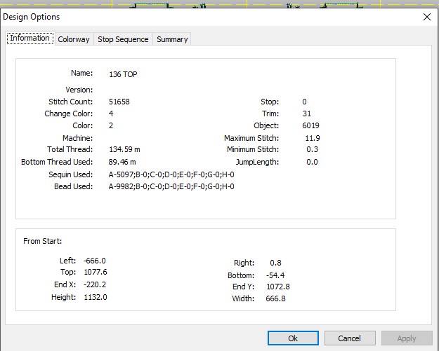Click Bottom Thread Used value 89.46 m
Viewport: 439px width, 351px height.
[122, 162]
